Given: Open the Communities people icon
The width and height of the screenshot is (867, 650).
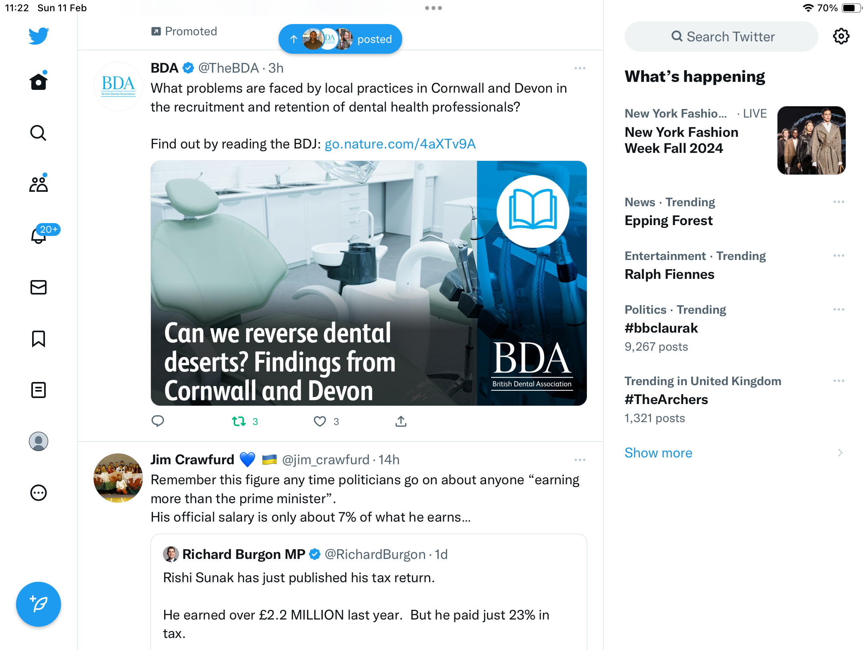Looking at the screenshot, I should coord(39,184).
